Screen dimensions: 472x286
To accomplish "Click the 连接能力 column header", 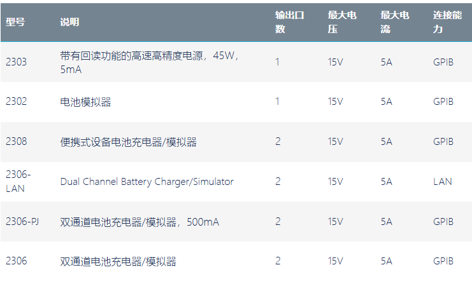I will point(448,22).
